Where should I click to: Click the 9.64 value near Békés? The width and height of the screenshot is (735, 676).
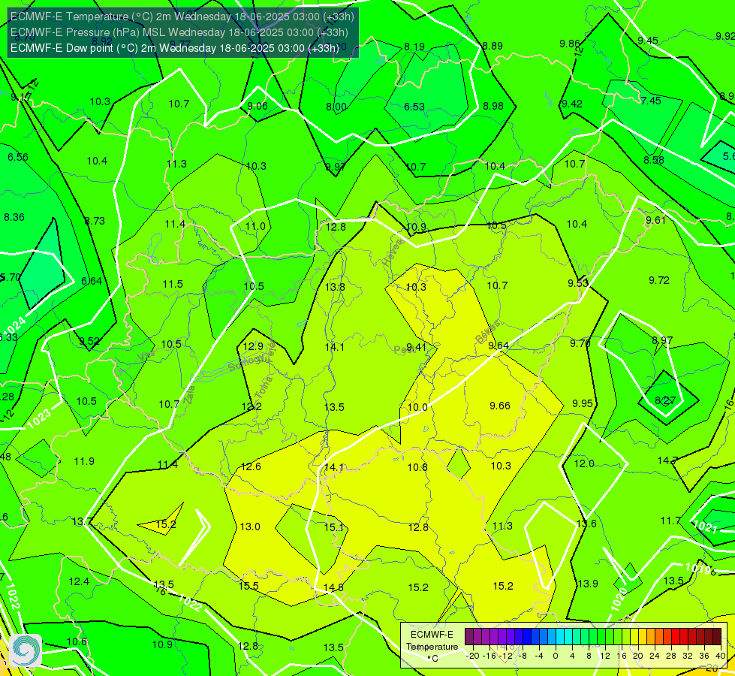(499, 346)
